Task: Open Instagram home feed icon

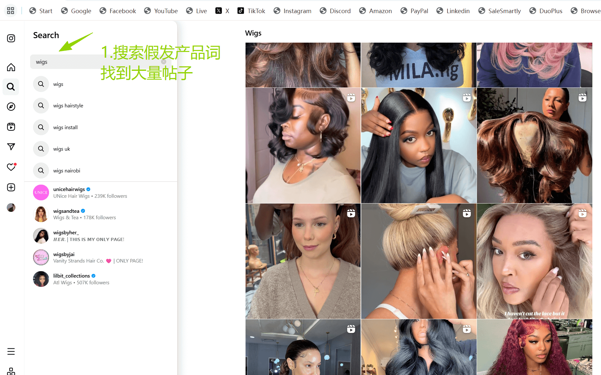Action: click(x=11, y=67)
